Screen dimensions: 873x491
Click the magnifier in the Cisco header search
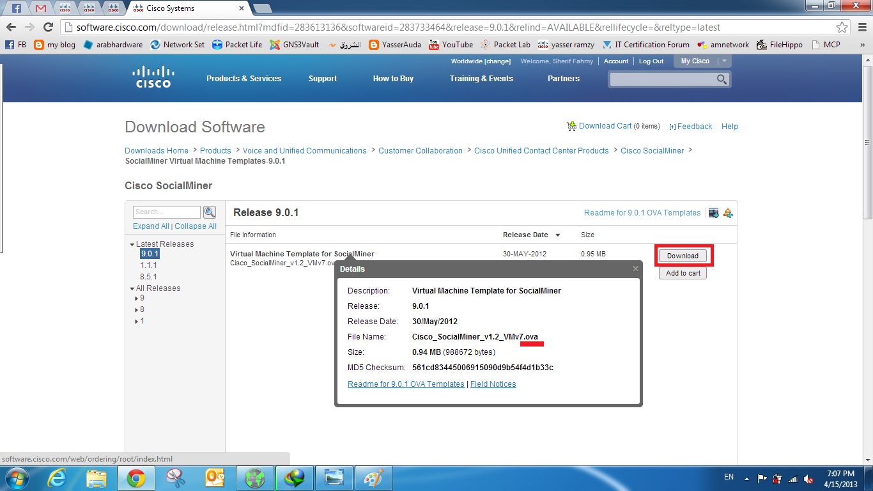pyautogui.click(x=722, y=79)
